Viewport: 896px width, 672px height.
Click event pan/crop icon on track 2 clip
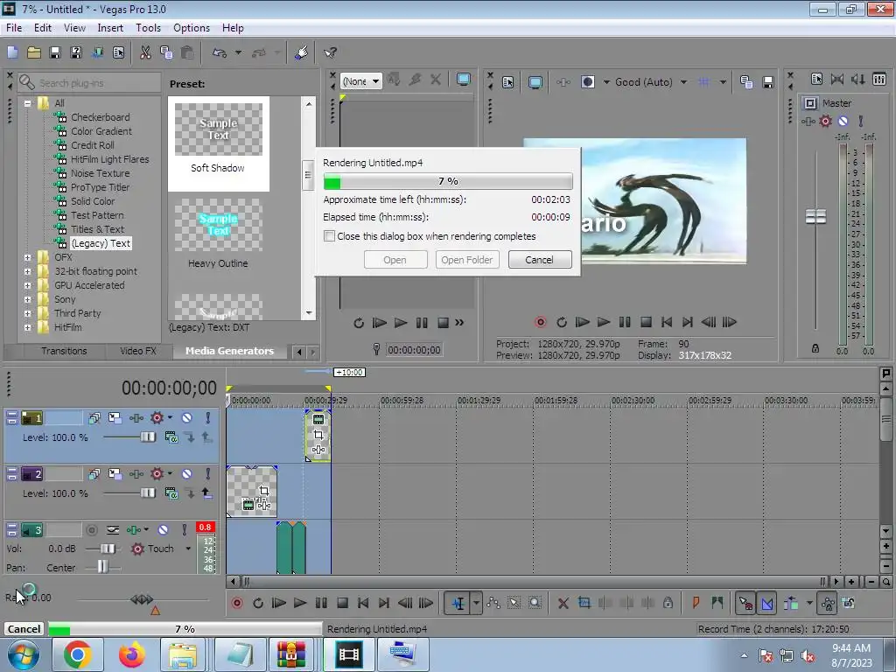point(264,490)
